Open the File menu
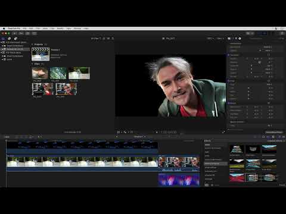Screen dimensions: 286x214 pyautogui.click(x=24, y=29)
